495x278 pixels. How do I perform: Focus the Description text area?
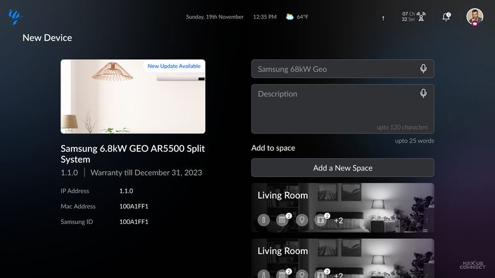click(x=343, y=109)
